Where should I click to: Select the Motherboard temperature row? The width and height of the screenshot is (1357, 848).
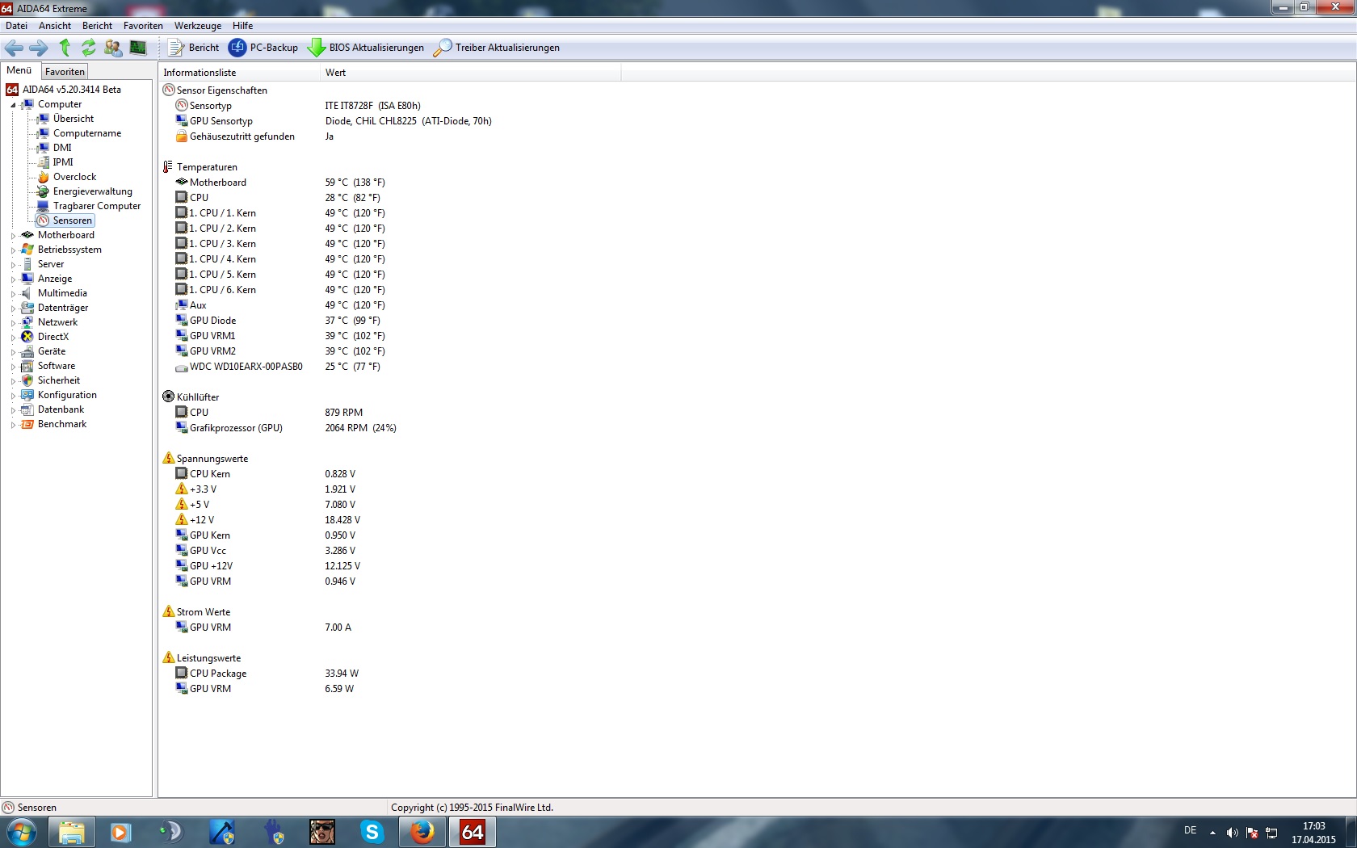[x=279, y=183]
